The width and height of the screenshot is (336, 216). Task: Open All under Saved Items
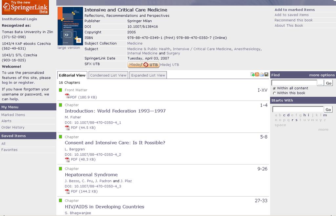tap(3, 144)
